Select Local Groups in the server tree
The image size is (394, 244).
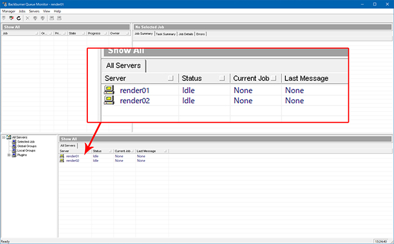pos(26,150)
